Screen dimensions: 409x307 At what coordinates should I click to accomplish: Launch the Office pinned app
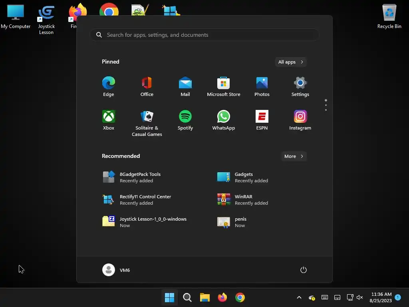(x=147, y=86)
